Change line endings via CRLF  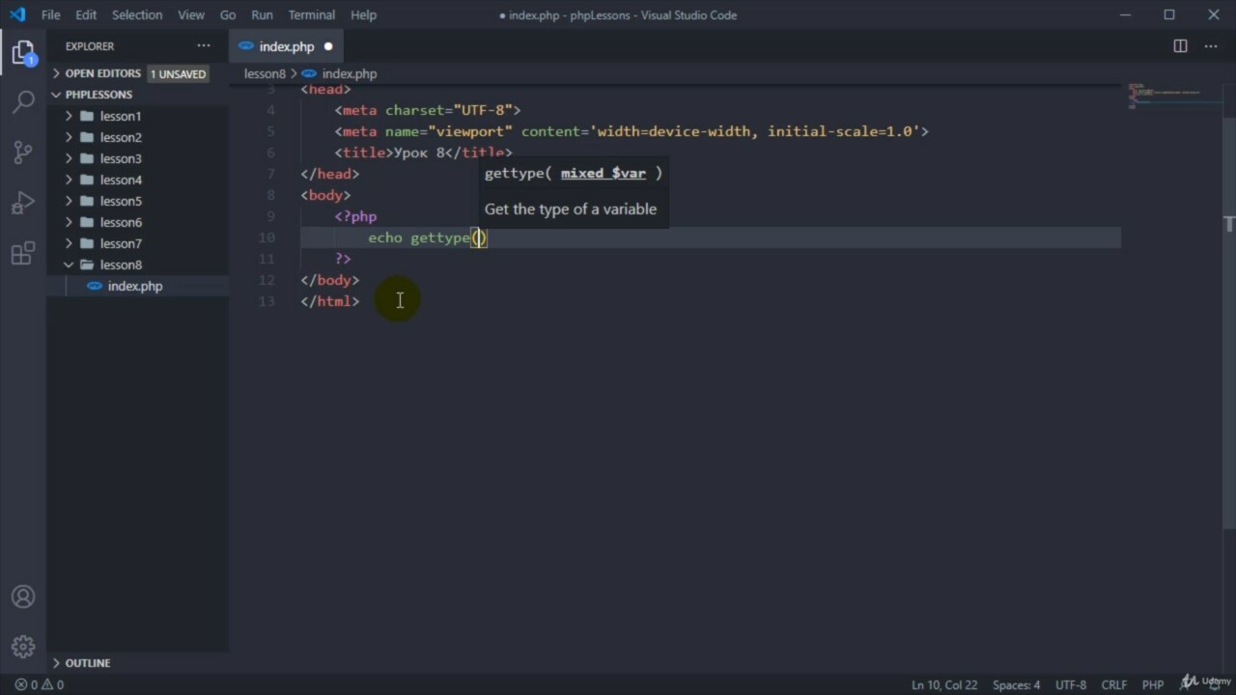click(1114, 684)
